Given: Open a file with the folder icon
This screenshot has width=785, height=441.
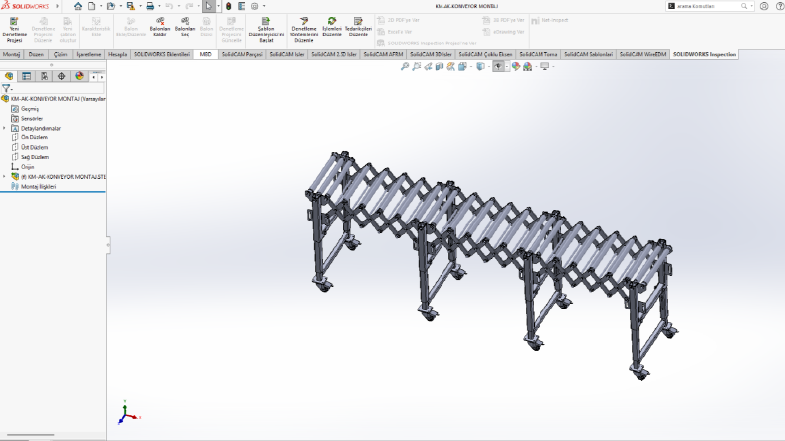Looking at the screenshot, I should 111,6.
